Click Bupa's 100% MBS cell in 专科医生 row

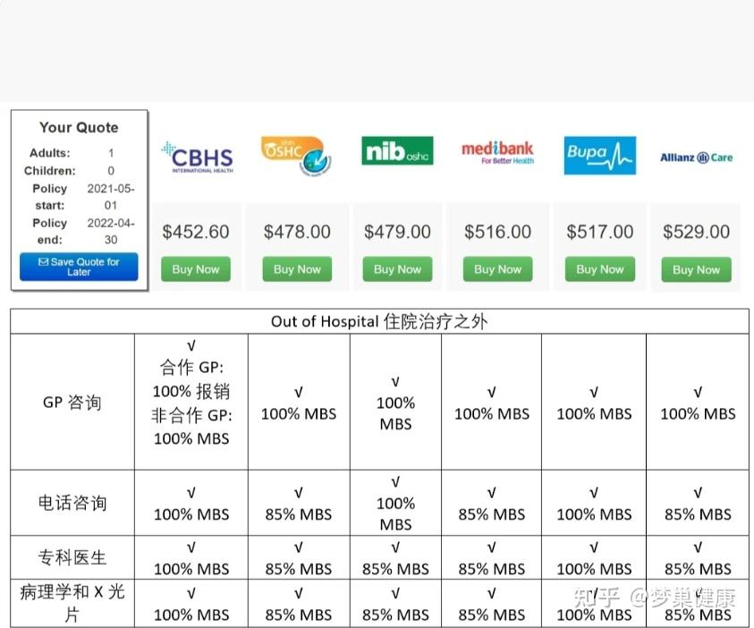pyautogui.click(x=594, y=558)
